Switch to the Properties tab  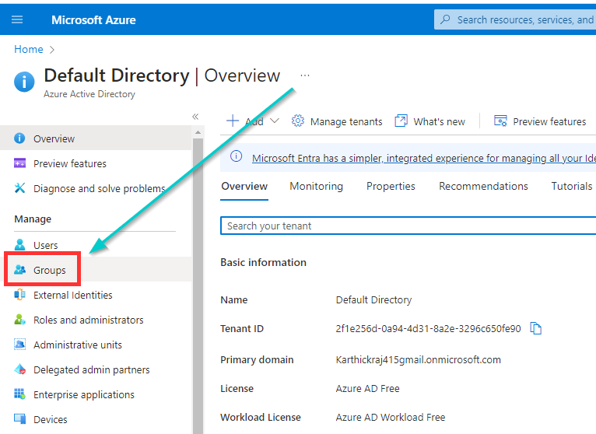(x=391, y=186)
